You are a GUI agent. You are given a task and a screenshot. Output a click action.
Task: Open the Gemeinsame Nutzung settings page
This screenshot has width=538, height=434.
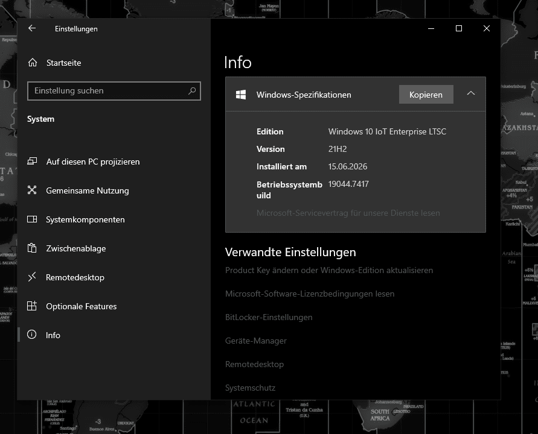tap(88, 190)
